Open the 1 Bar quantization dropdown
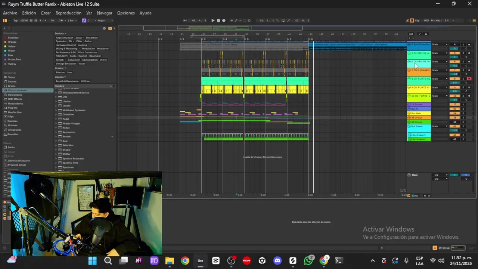 tap(72, 21)
